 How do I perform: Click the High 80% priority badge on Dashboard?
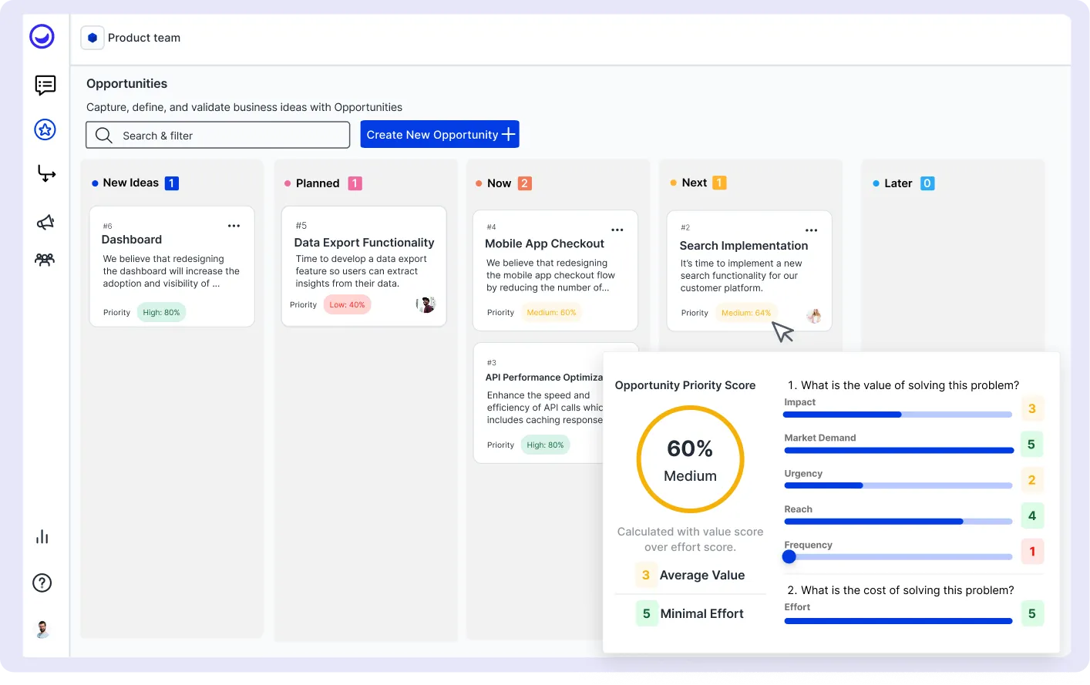point(161,312)
